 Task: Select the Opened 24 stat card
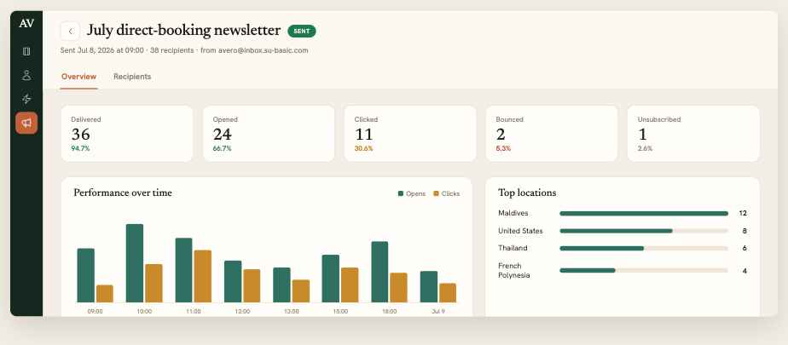tap(269, 134)
